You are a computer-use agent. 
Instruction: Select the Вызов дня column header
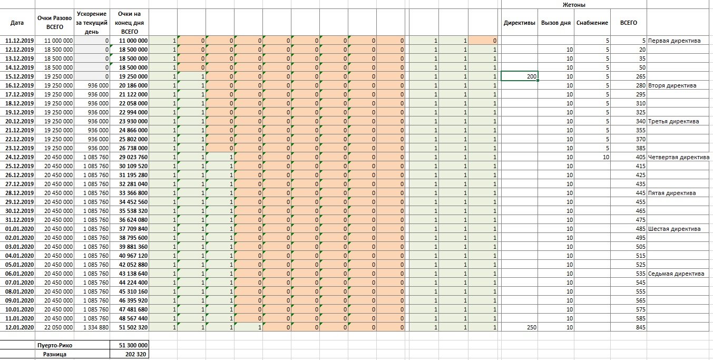555,23
